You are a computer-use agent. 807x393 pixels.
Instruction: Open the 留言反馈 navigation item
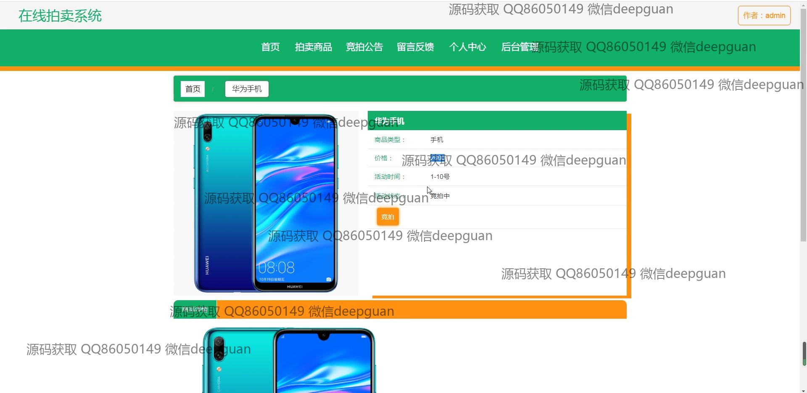(x=415, y=47)
